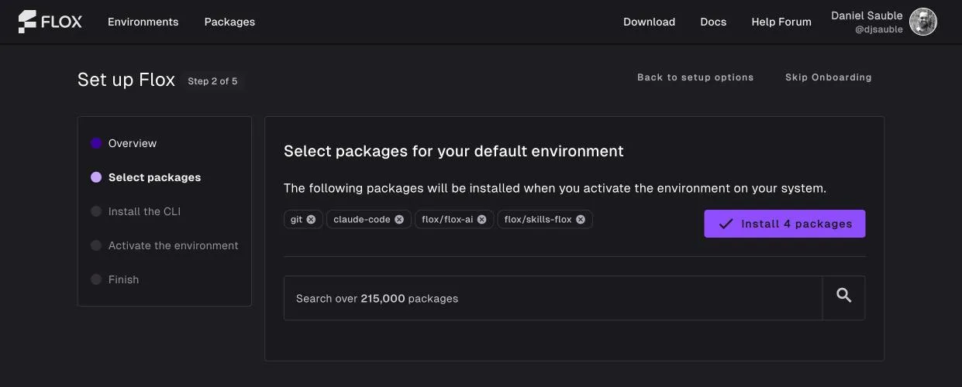Viewport: 962px width, 387px height.
Task: Select the Finish step
Action: 115,279
